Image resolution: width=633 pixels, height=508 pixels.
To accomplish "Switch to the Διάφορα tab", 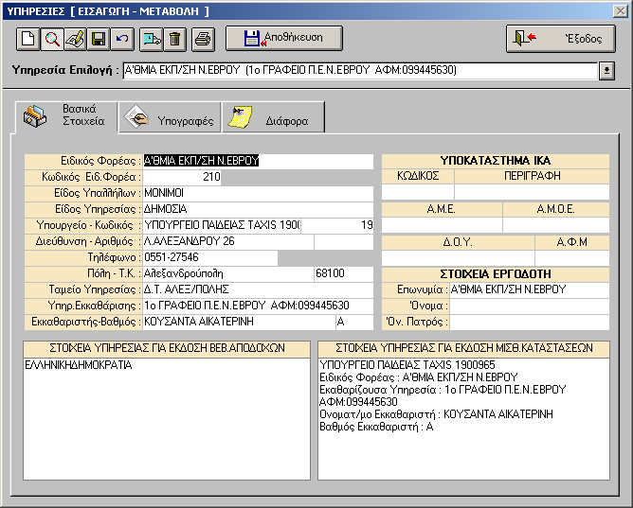I will 273,117.
